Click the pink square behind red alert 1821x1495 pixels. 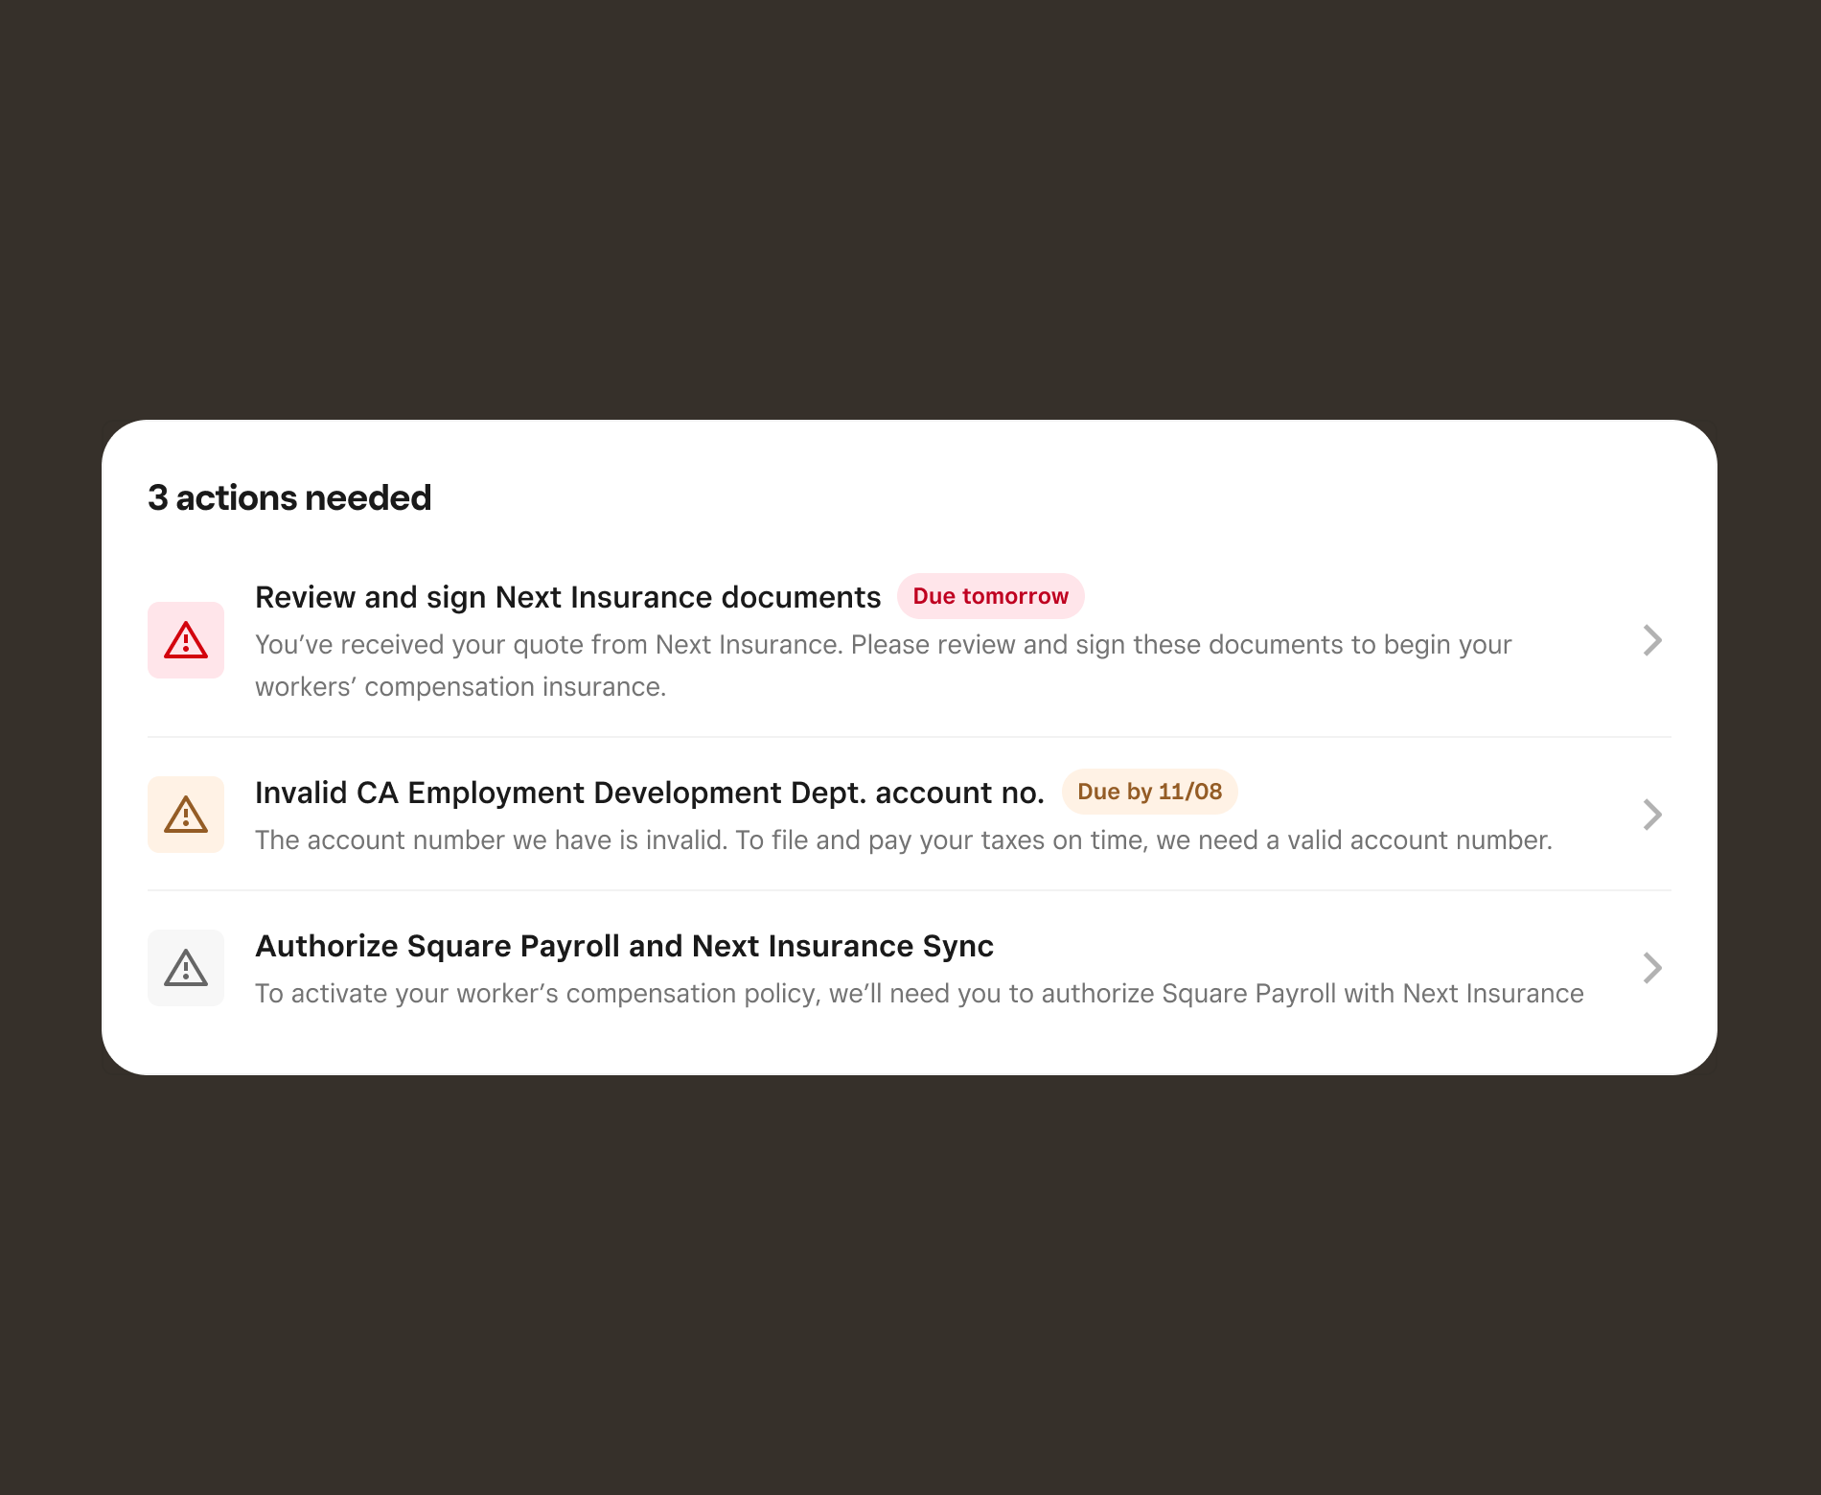pyautogui.click(x=186, y=640)
